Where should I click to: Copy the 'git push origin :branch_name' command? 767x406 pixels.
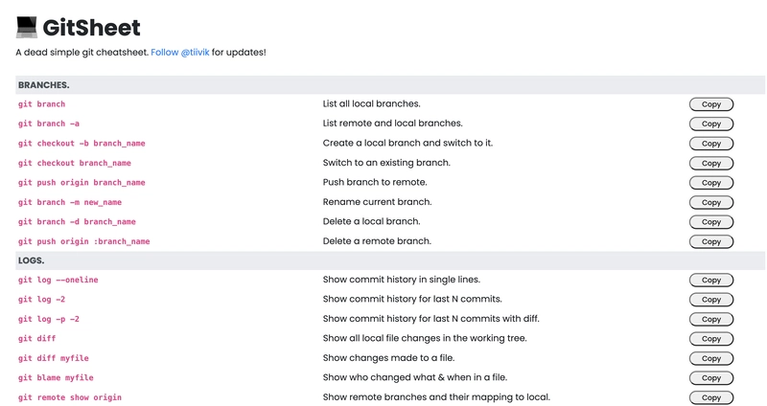click(x=711, y=241)
